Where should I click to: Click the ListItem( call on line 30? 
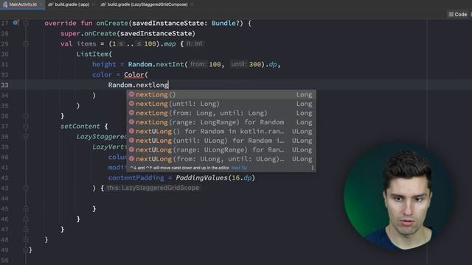click(94, 54)
